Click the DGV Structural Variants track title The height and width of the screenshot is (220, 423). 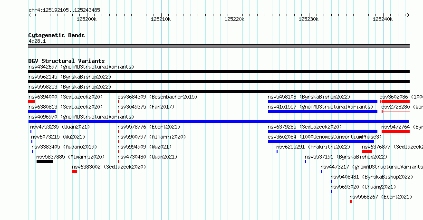click(67, 61)
